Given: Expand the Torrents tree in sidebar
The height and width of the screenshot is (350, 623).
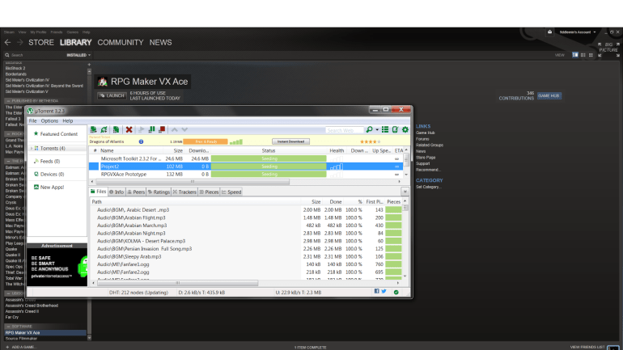Looking at the screenshot, I should [31, 148].
